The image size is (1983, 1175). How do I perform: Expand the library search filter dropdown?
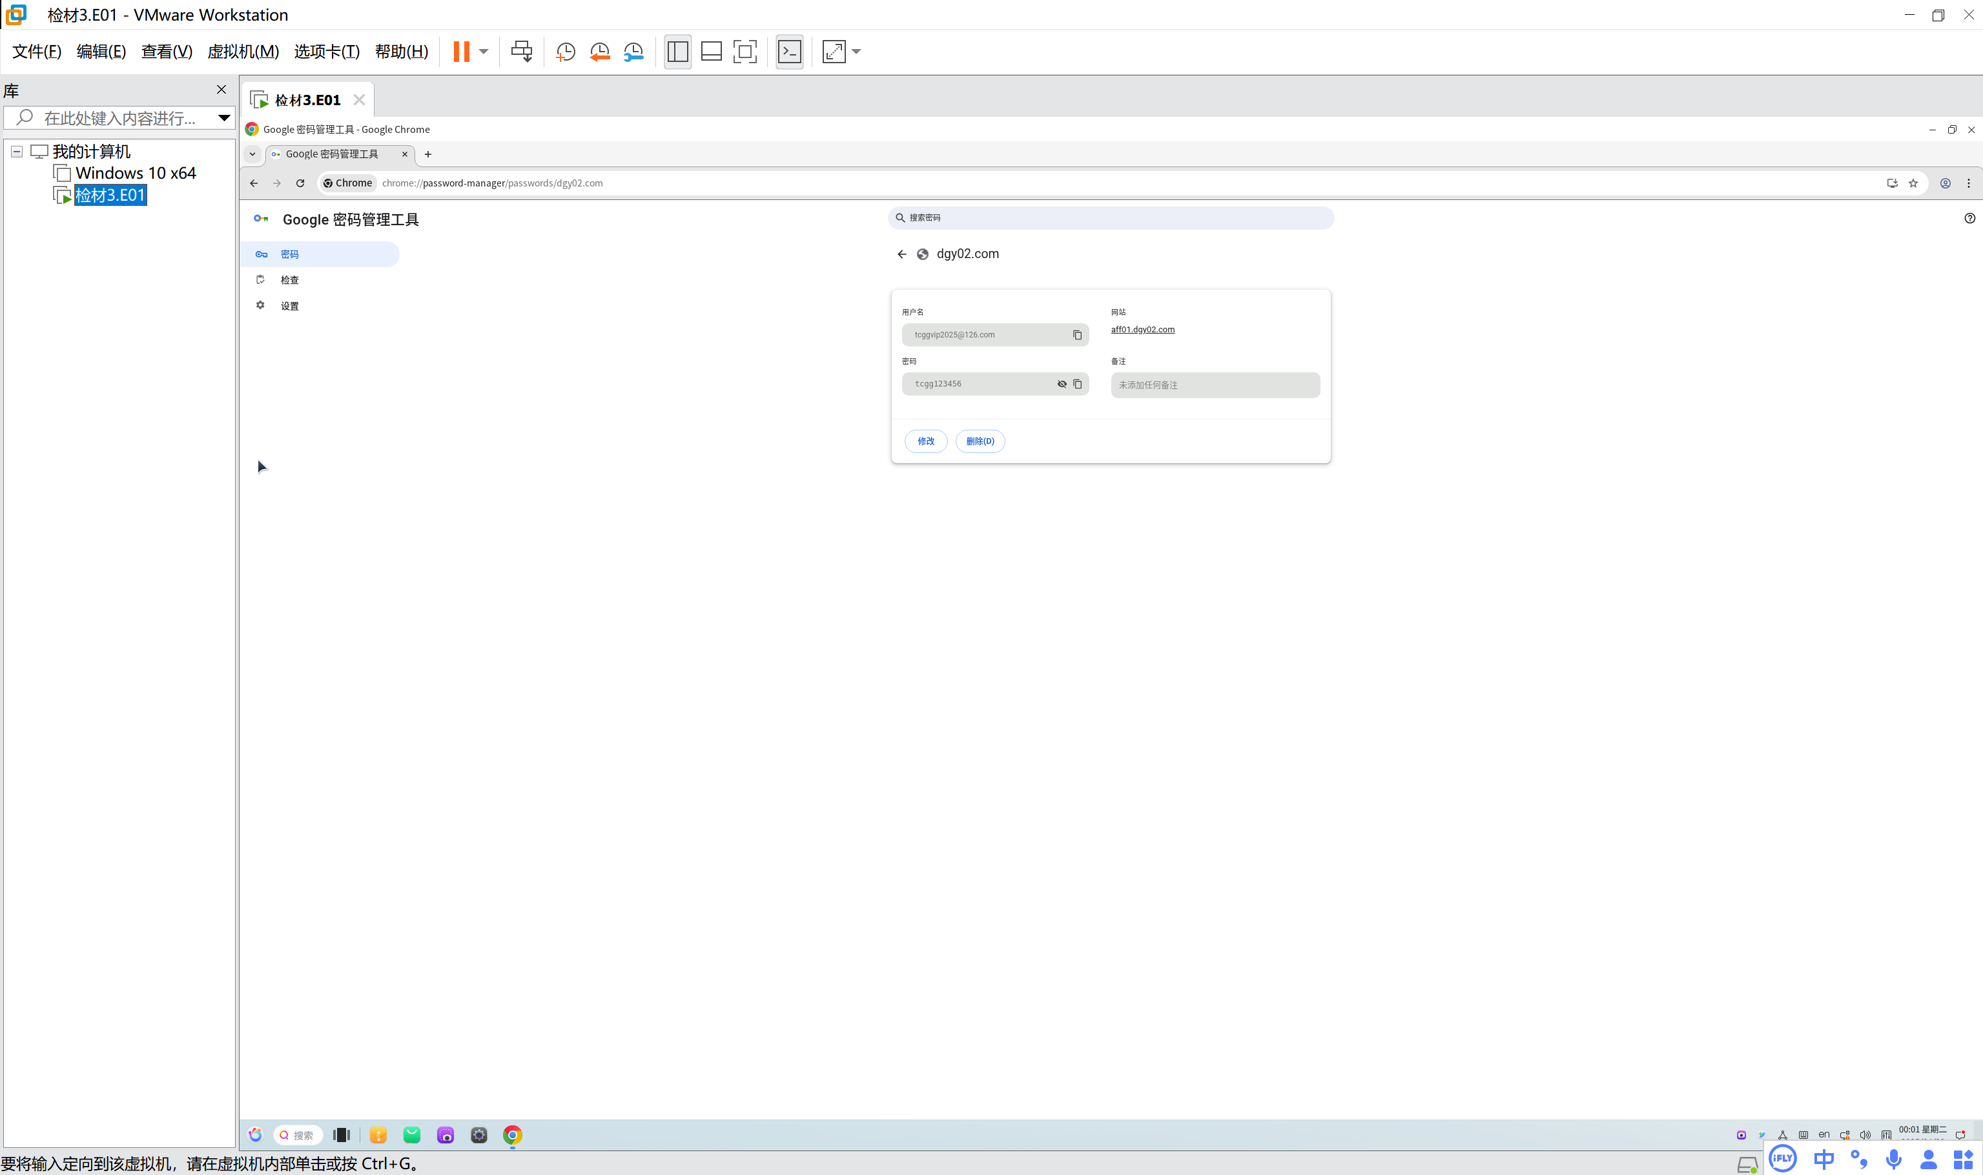[224, 118]
